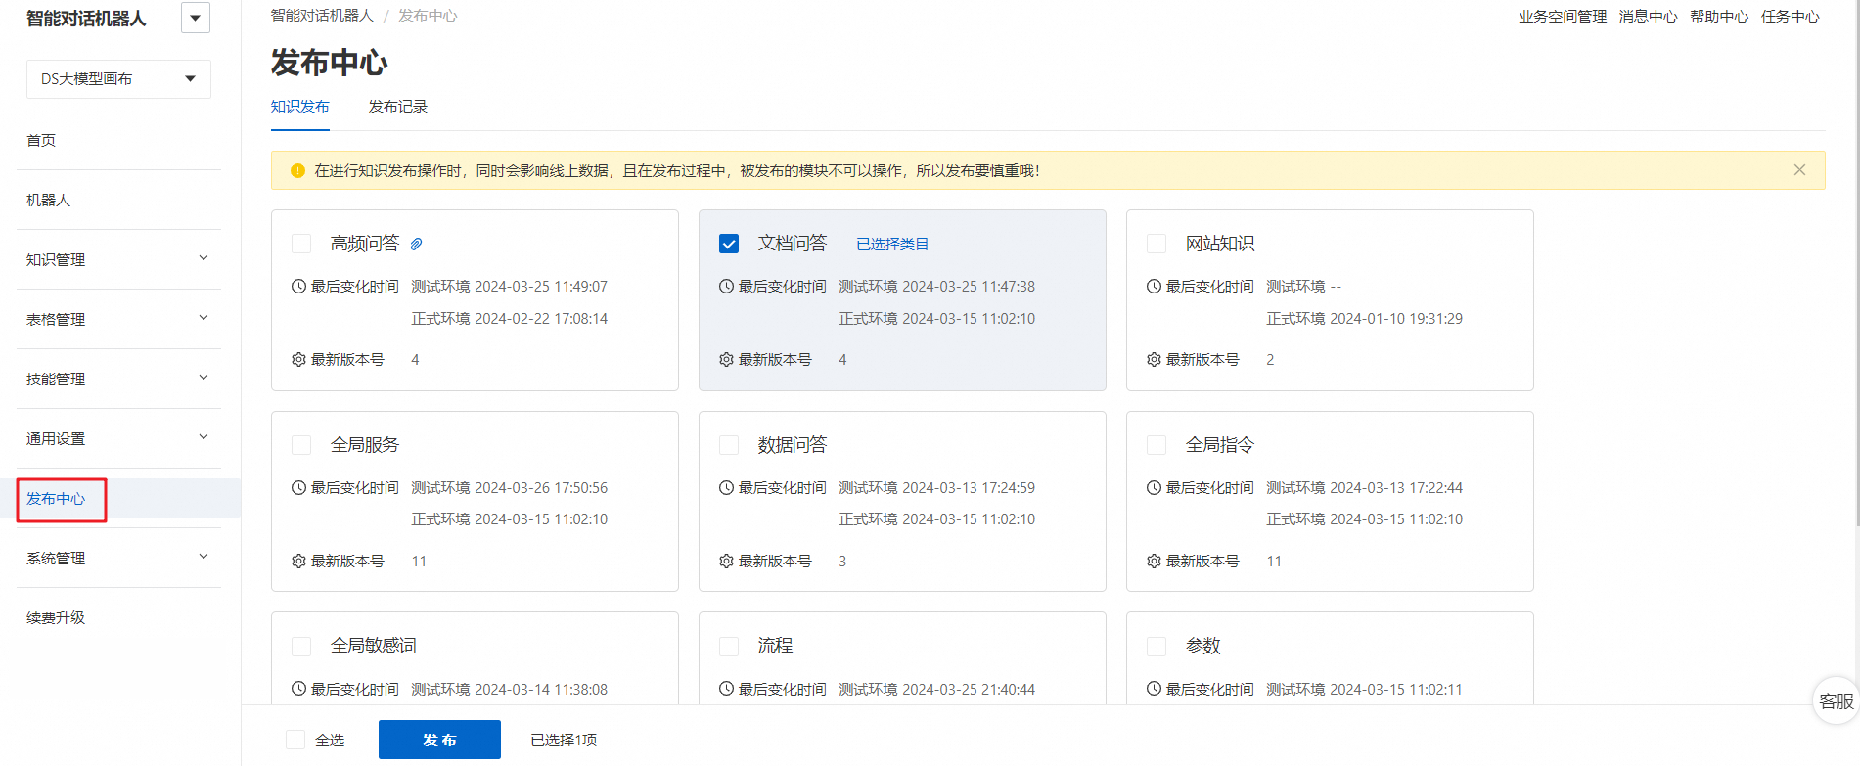This screenshot has width=1860, height=766.
Task: Click the clock icon in the 全局敏感词 card
Action: [x=299, y=690]
